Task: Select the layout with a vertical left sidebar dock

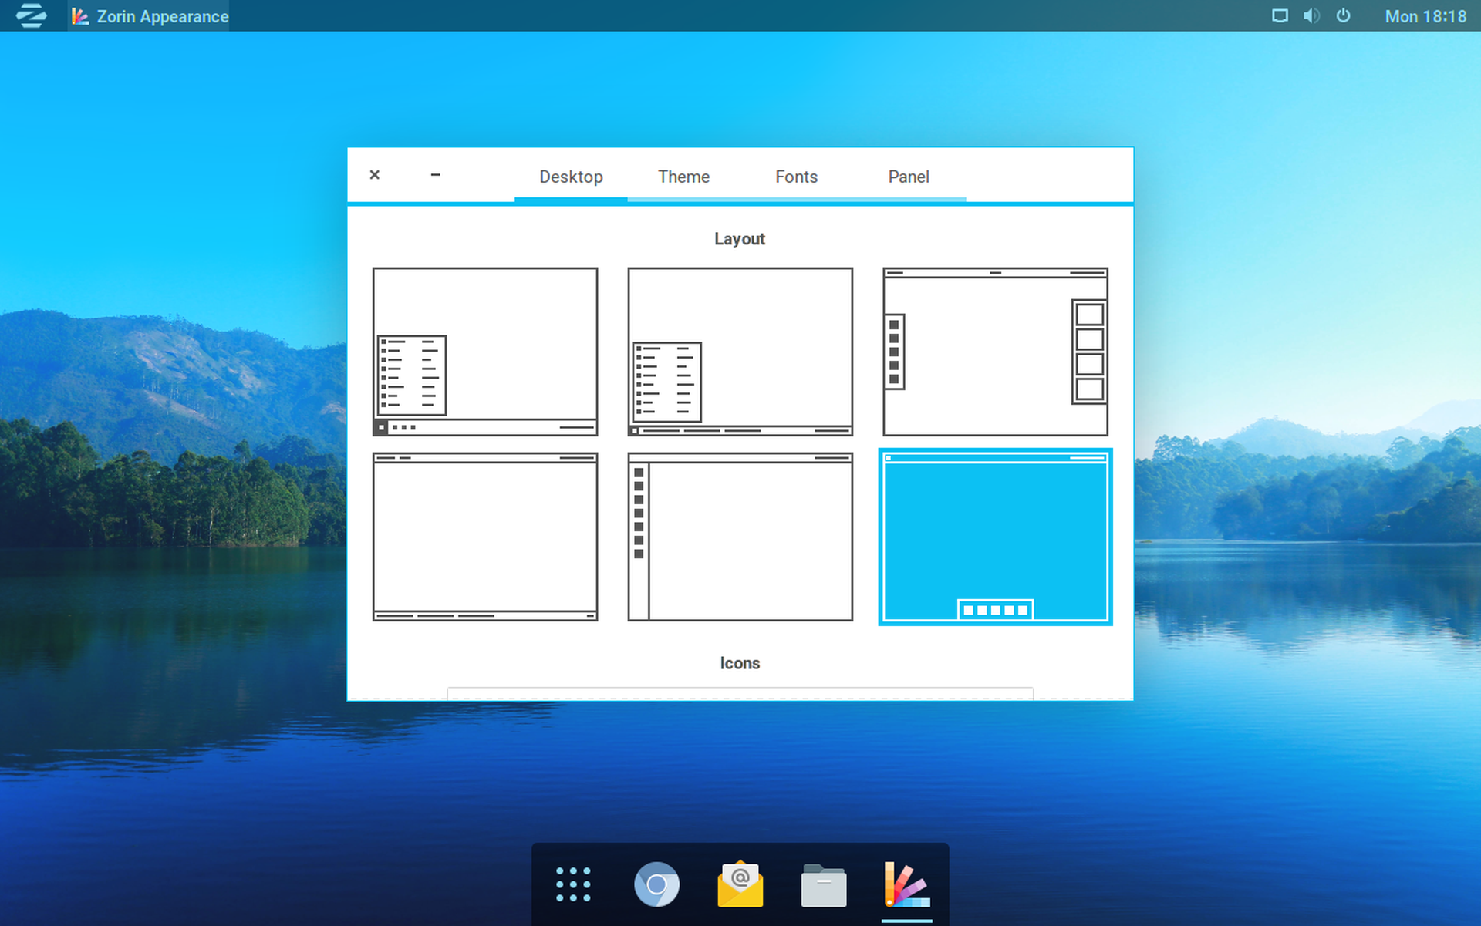Action: pyautogui.click(x=740, y=537)
